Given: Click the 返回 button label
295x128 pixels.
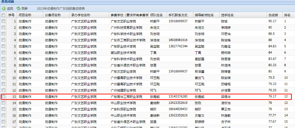Looking at the screenshot, I should pos(10,8).
